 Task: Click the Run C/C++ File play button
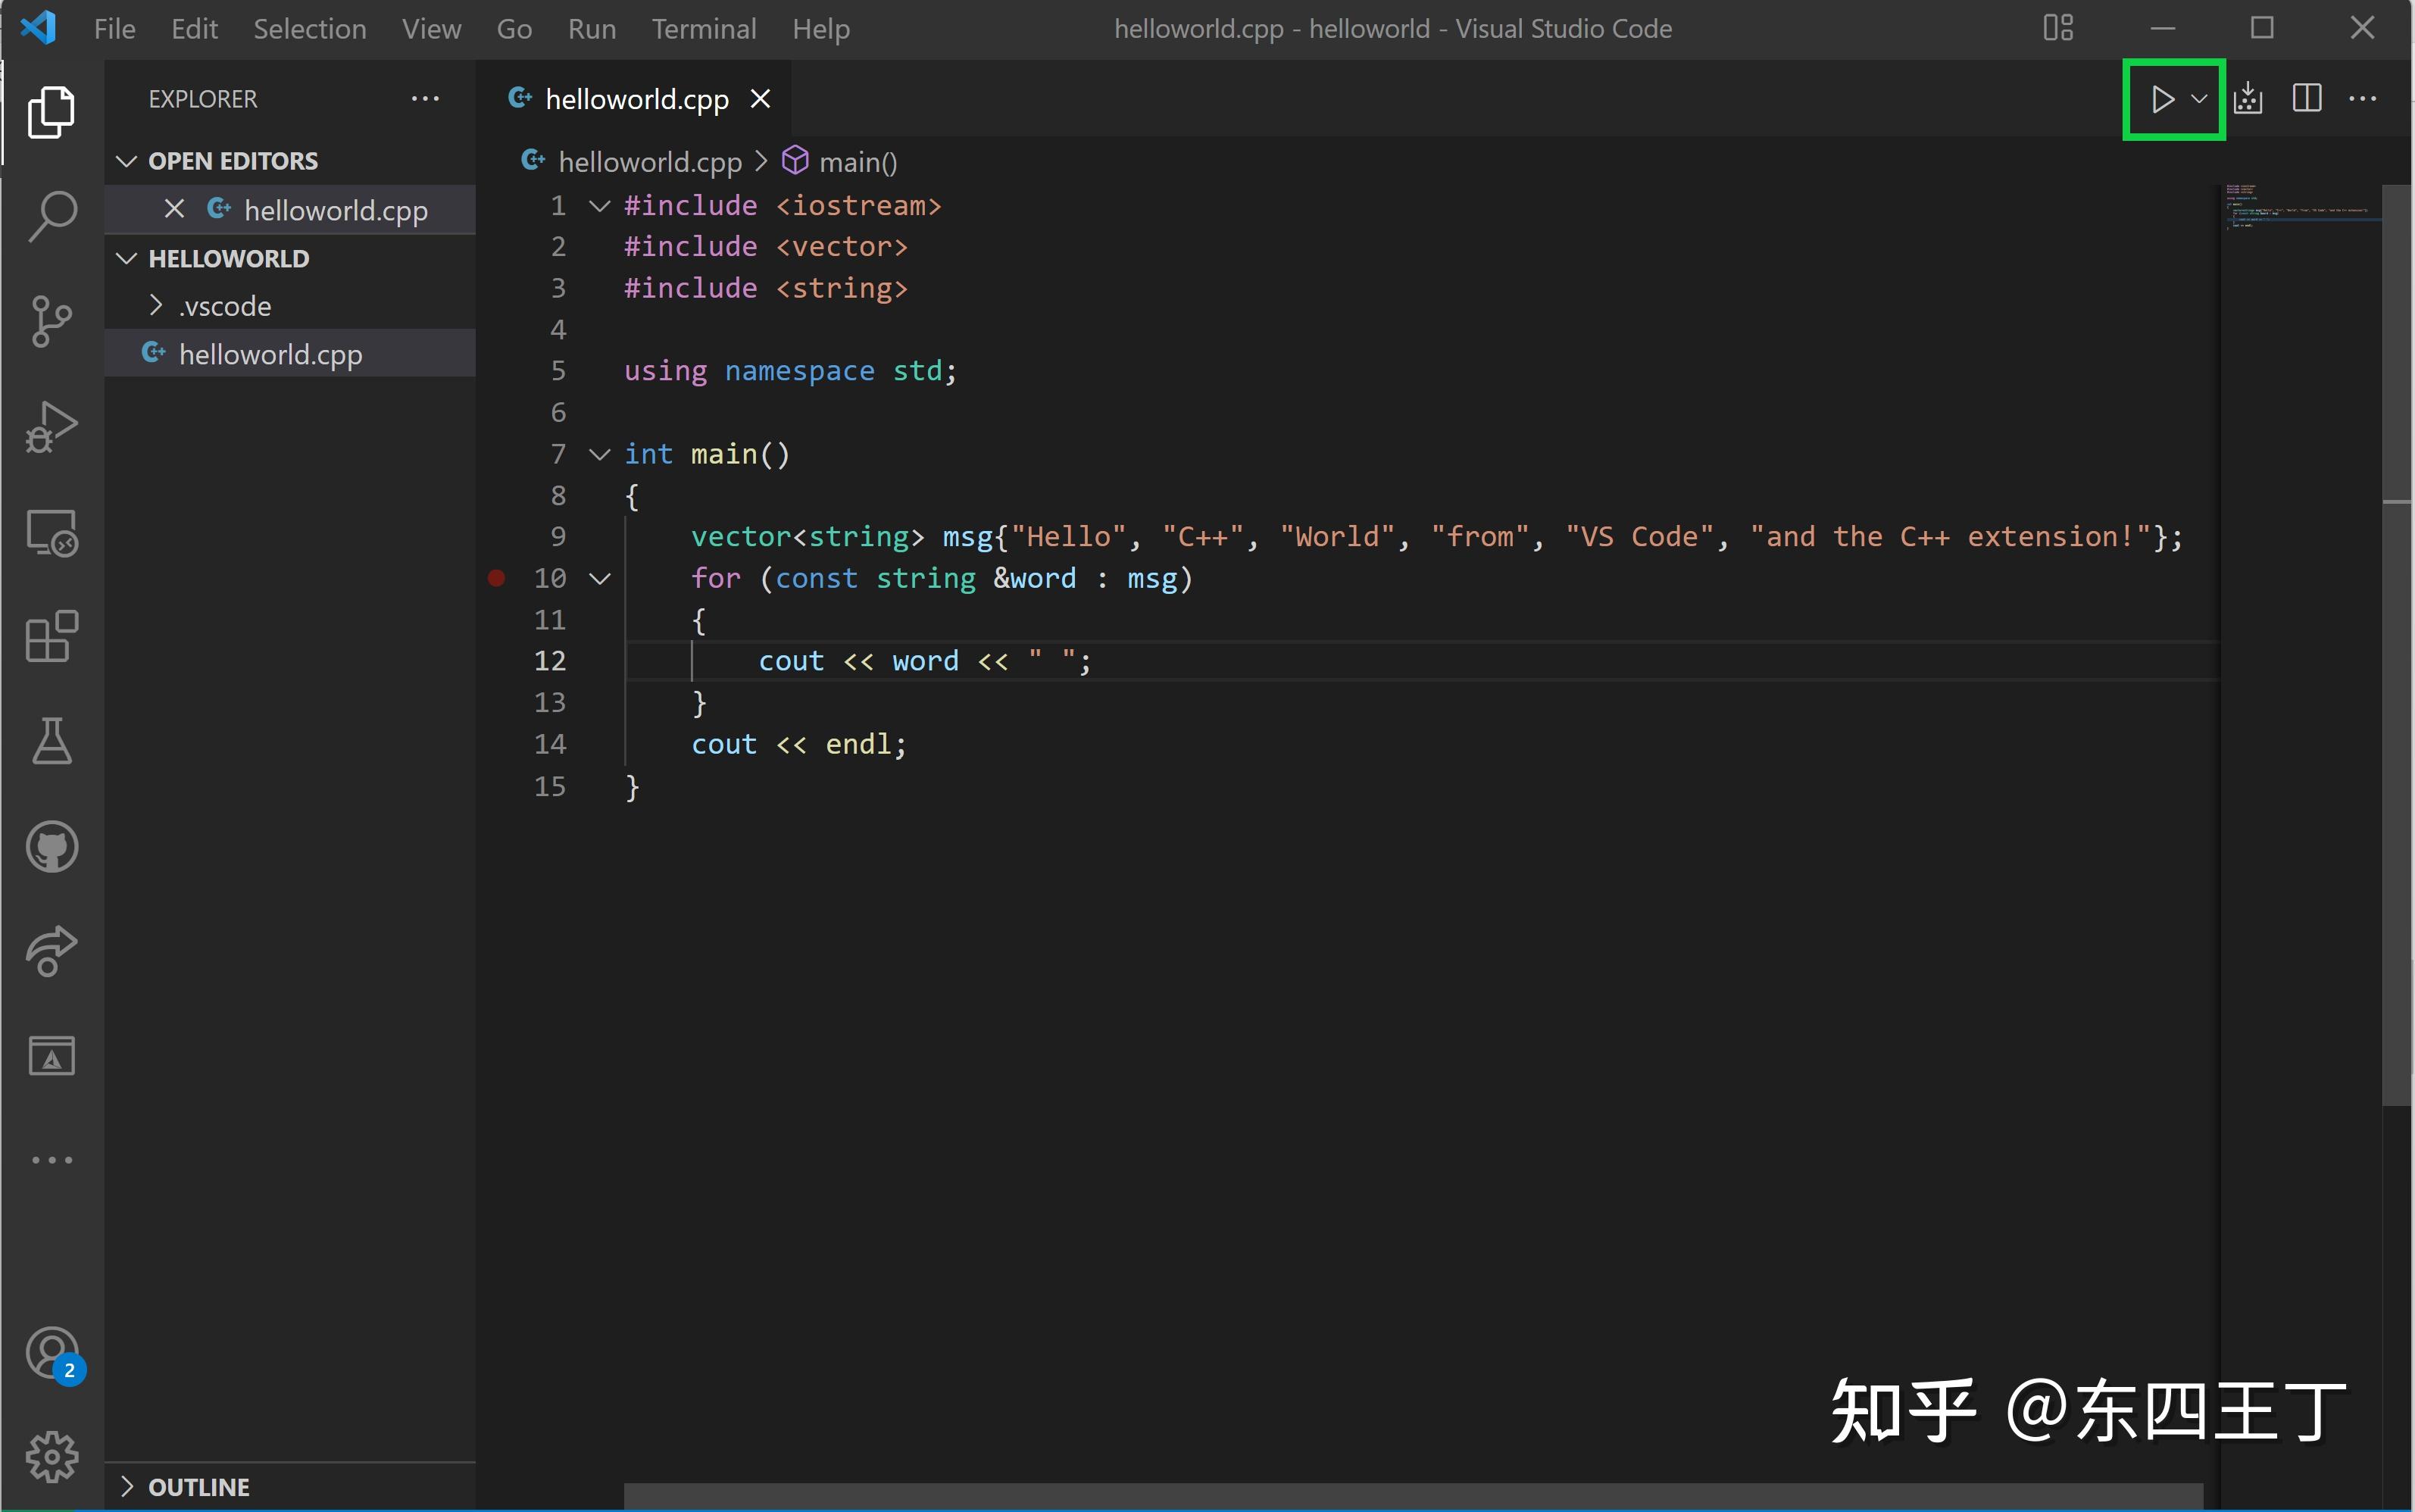[x=2162, y=99]
